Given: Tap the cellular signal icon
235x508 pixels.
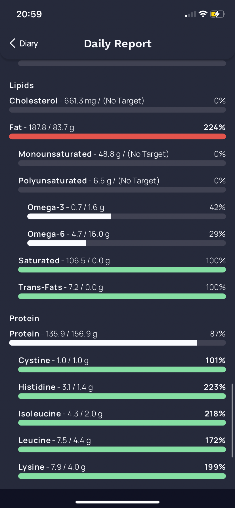Looking at the screenshot, I should (190, 14).
